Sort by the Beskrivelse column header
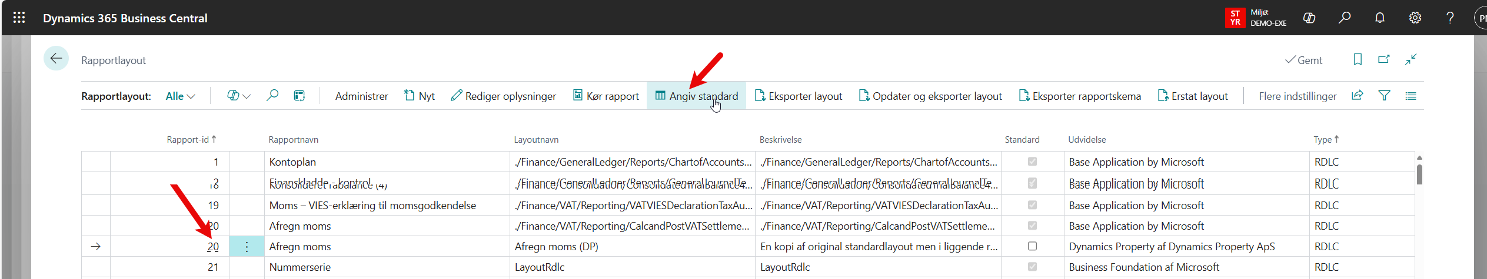Image resolution: width=1487 pixels, height=279 pixels. coord(780,140)
